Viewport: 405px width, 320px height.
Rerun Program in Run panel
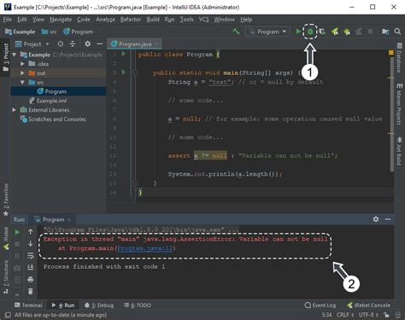(x=17, y=232)
